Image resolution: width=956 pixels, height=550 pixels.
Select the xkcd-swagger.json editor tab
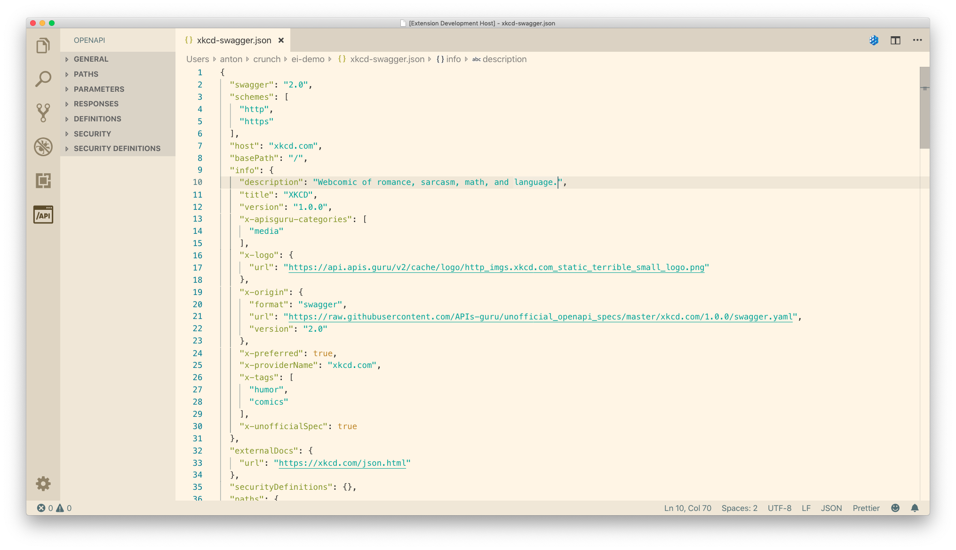[233, 40]
